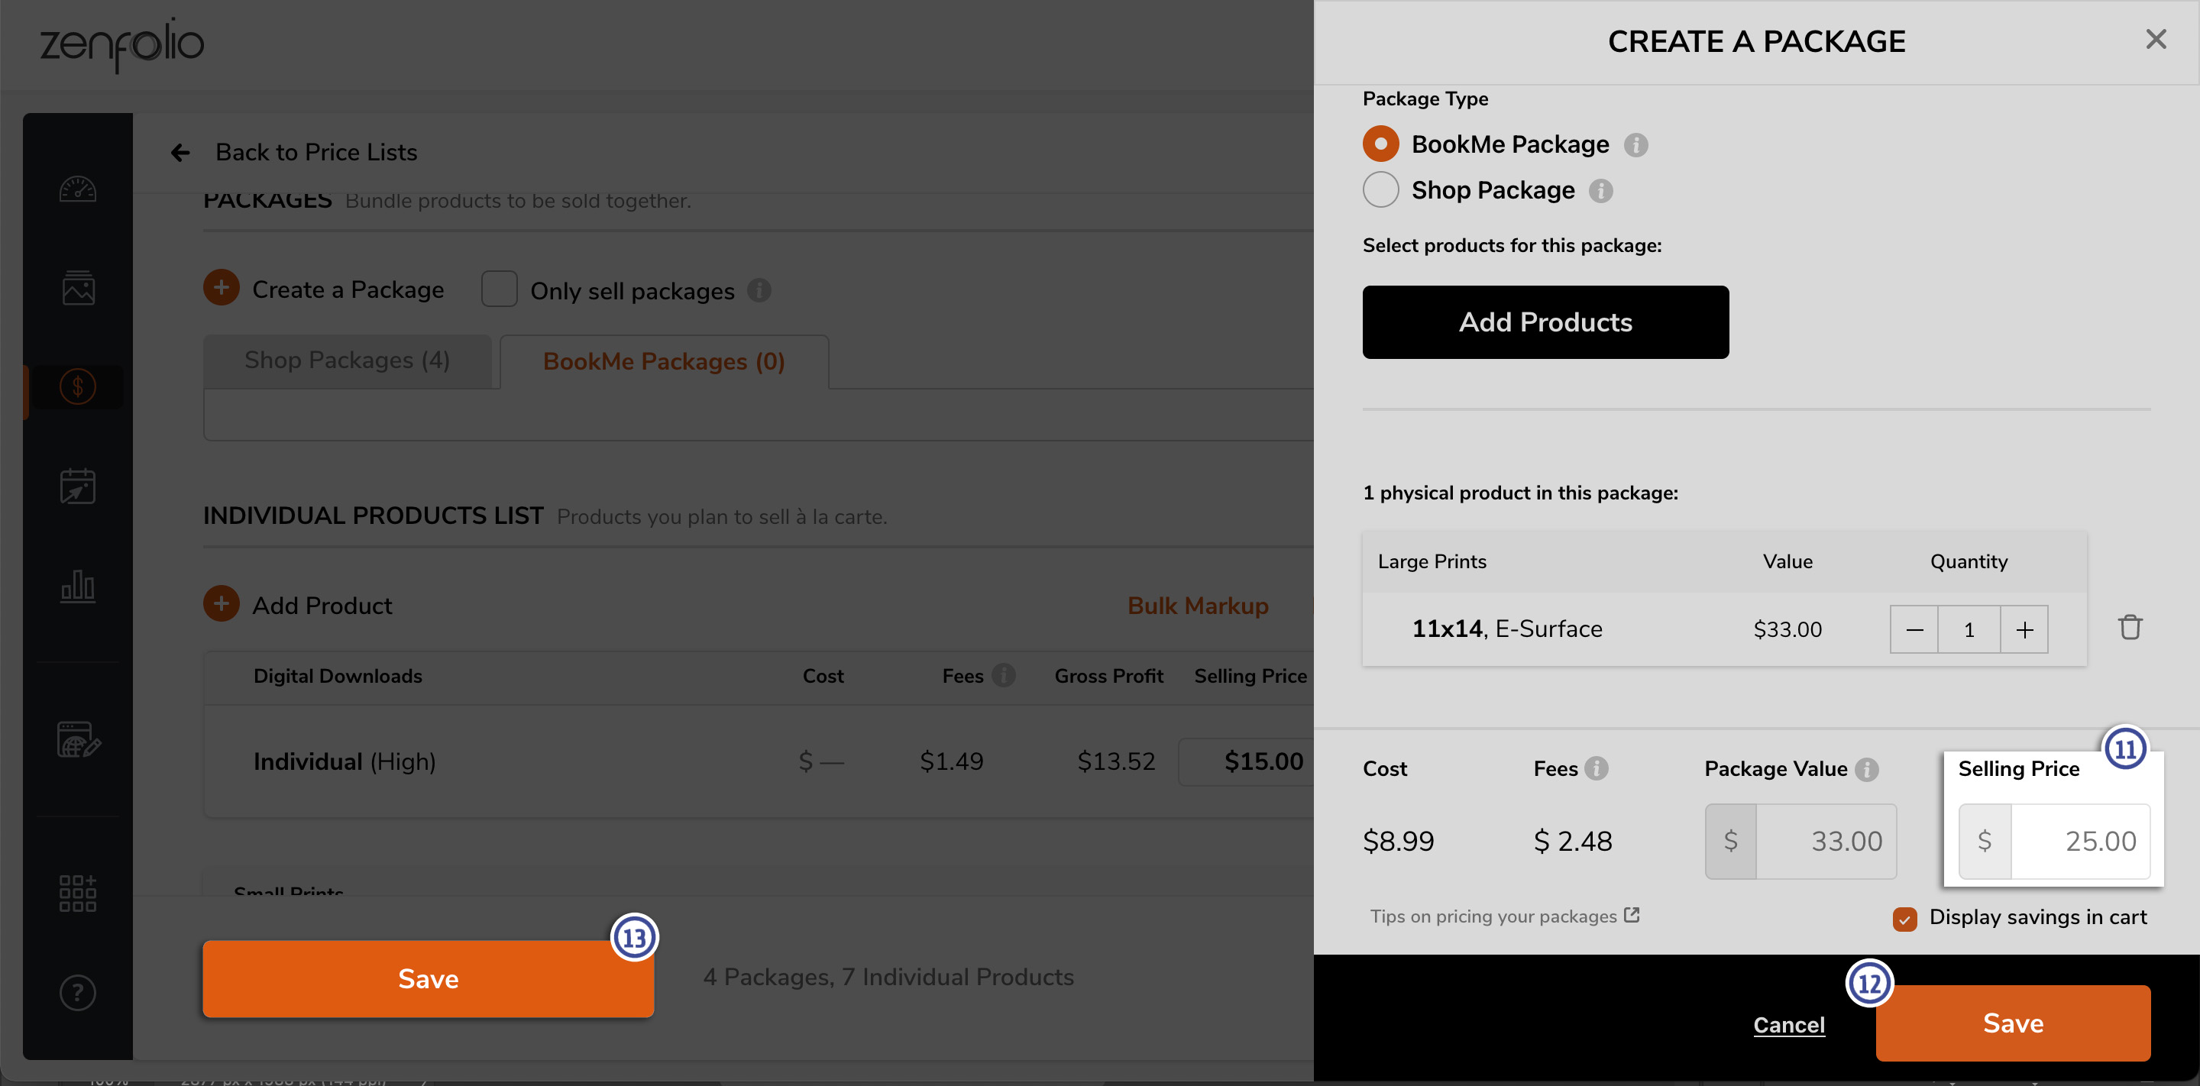Open the dashboard gauge icon in sidebar
Image resolution: width=2200 pixels, height=1086 pixels.
(78, 189)
